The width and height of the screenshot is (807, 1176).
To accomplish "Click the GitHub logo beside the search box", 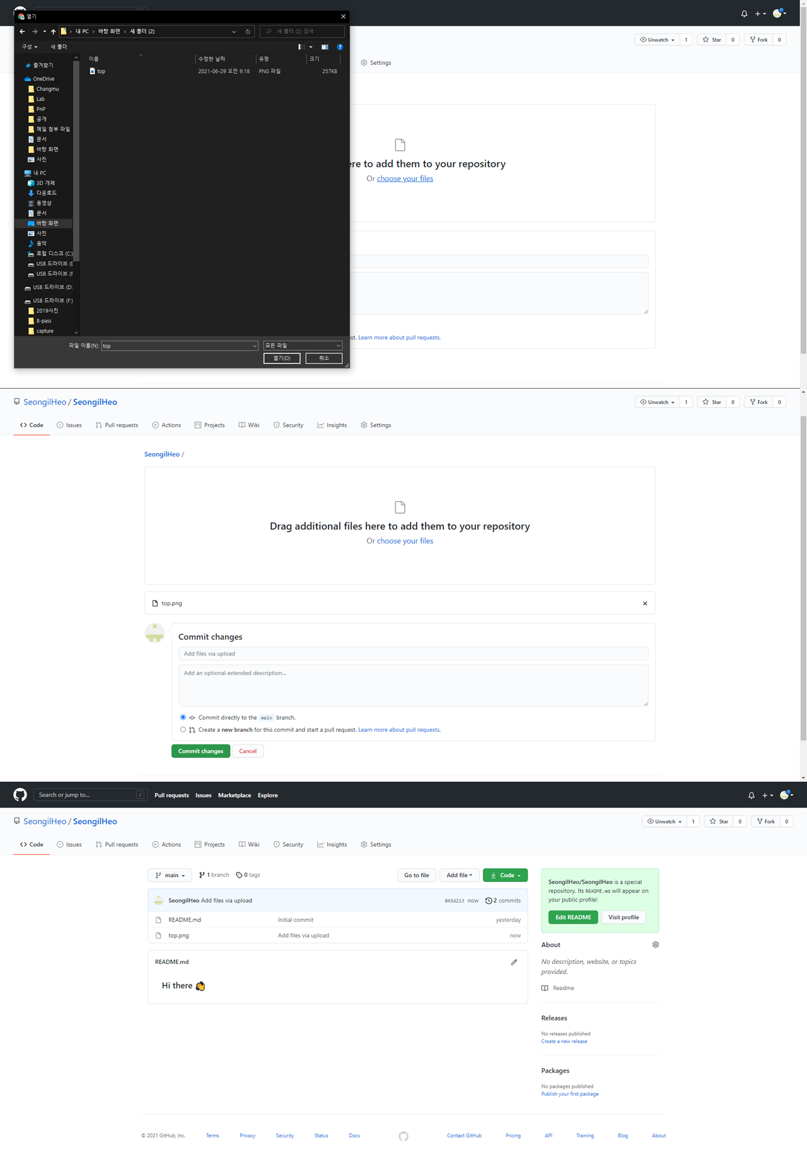I will point(20,795).
